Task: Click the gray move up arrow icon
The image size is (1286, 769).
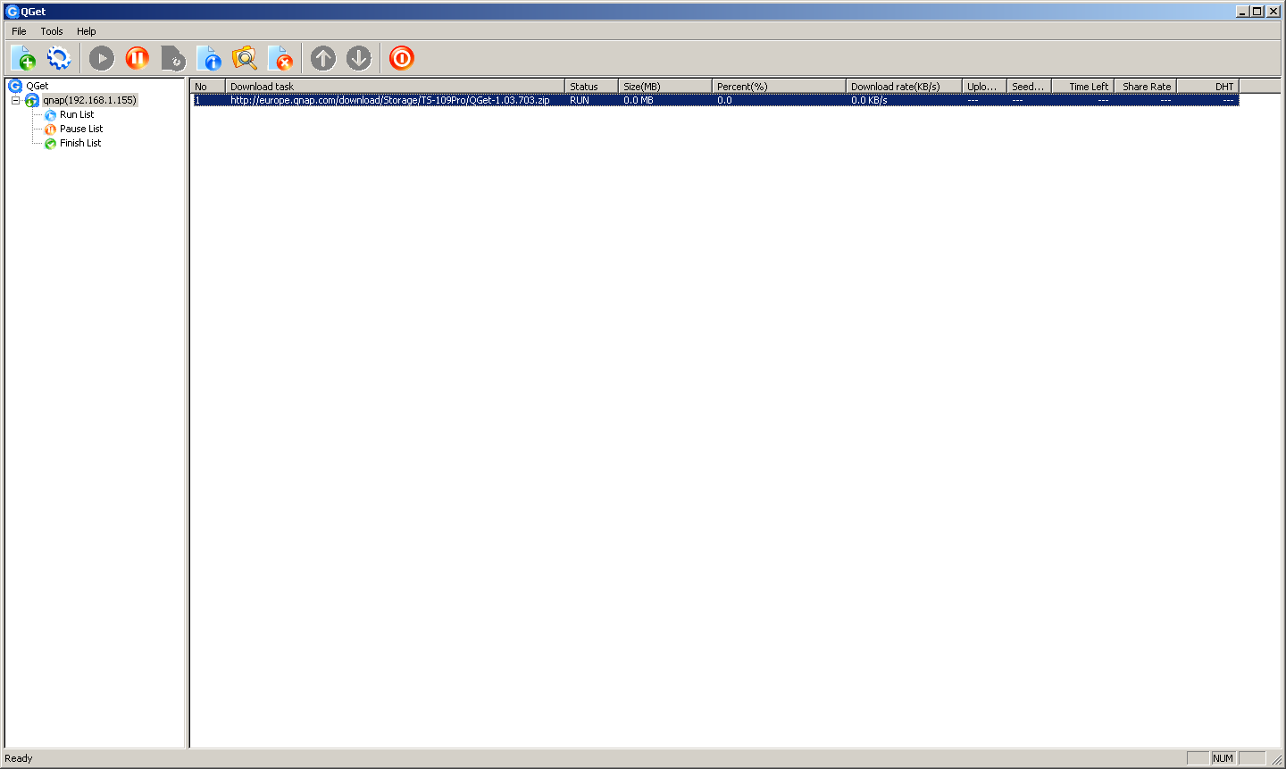Action: (323, 59)
